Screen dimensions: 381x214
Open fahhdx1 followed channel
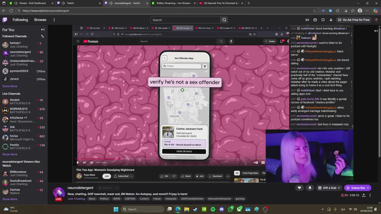[x=24, y=45]
